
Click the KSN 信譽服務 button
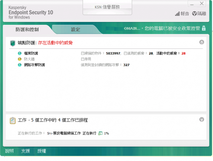pyautogui.click(x=107, y=7)
